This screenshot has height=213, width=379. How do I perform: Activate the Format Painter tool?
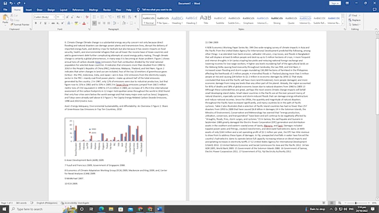click(x=20, y=24)
